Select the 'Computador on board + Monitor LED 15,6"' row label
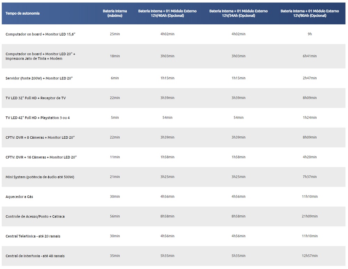This screenshot has height=269, width=348. pos(40,34)
